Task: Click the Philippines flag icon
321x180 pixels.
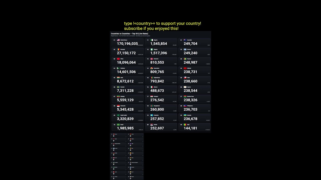Action: pyautogui.click(x=185, y=106)
